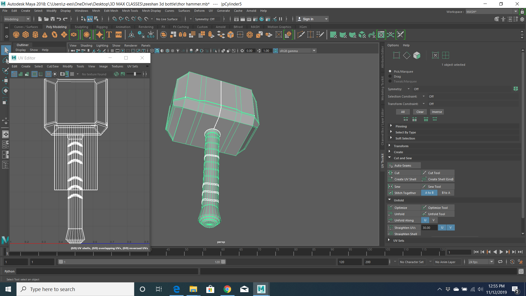526x296 pixels.
Task: Select the Multi-Cut tool icon on the shelf
Action: (x=301, y=35)
